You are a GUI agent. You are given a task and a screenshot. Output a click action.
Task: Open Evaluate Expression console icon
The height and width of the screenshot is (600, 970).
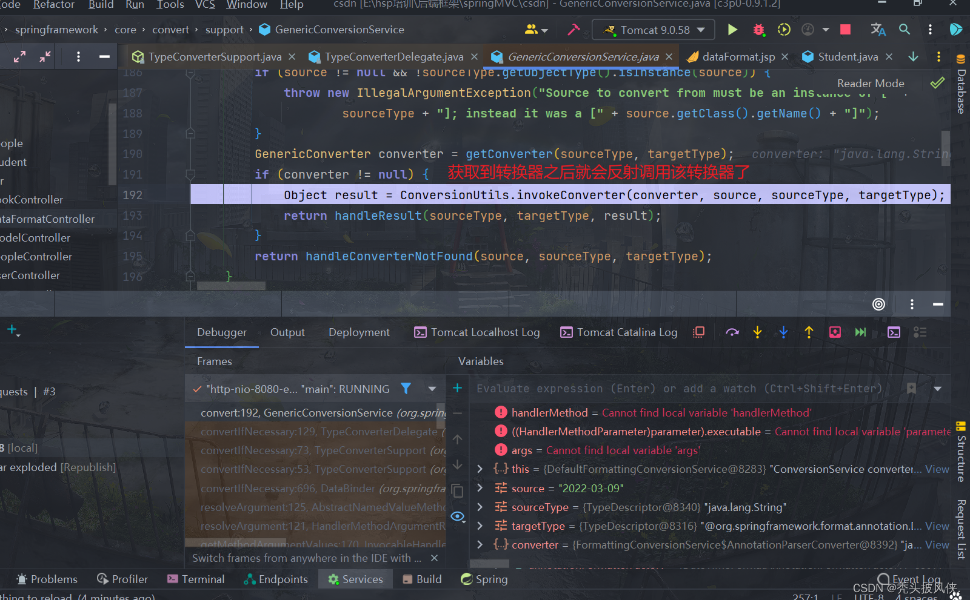click(x=894, y=332)
